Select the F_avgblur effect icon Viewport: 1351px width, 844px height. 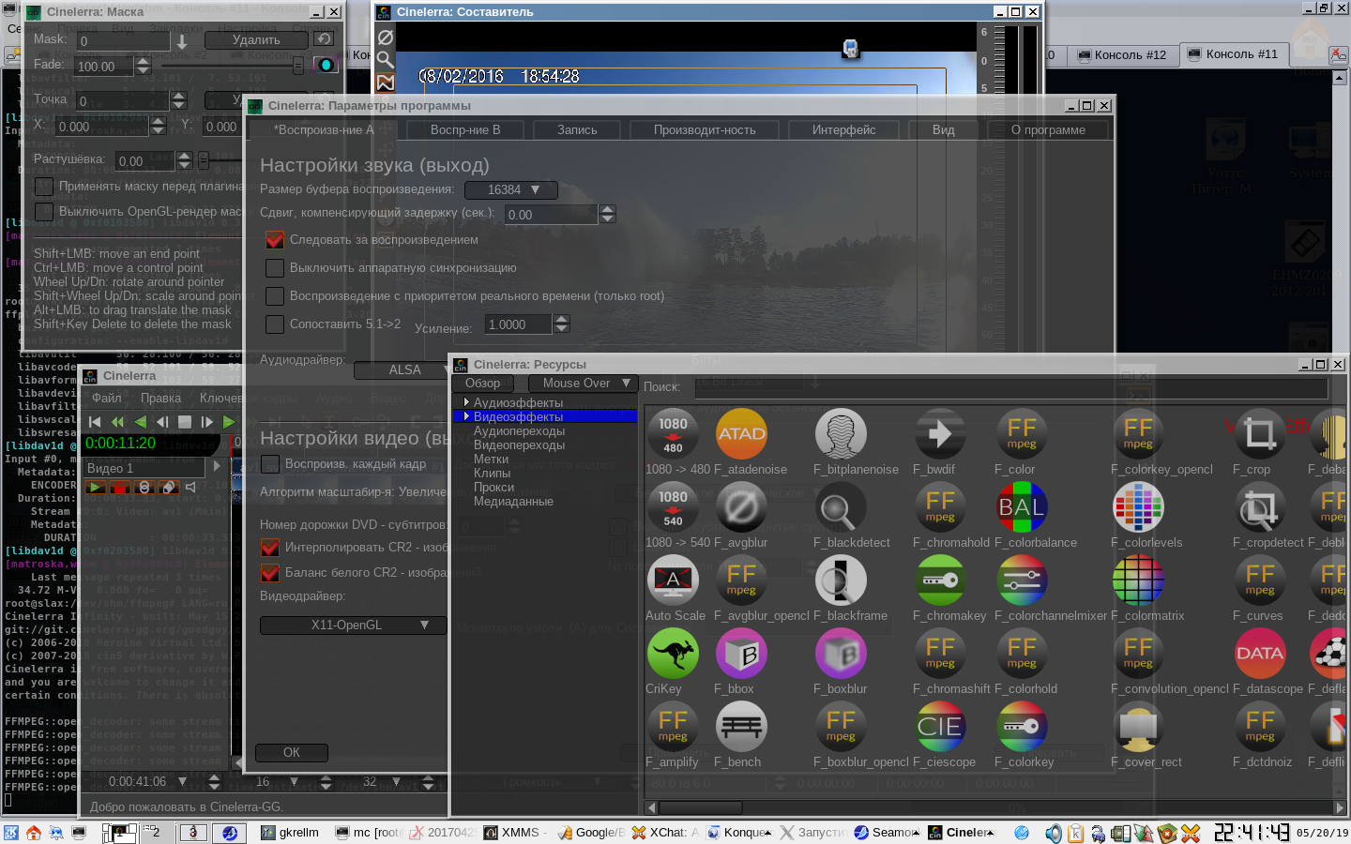(741, 507)
